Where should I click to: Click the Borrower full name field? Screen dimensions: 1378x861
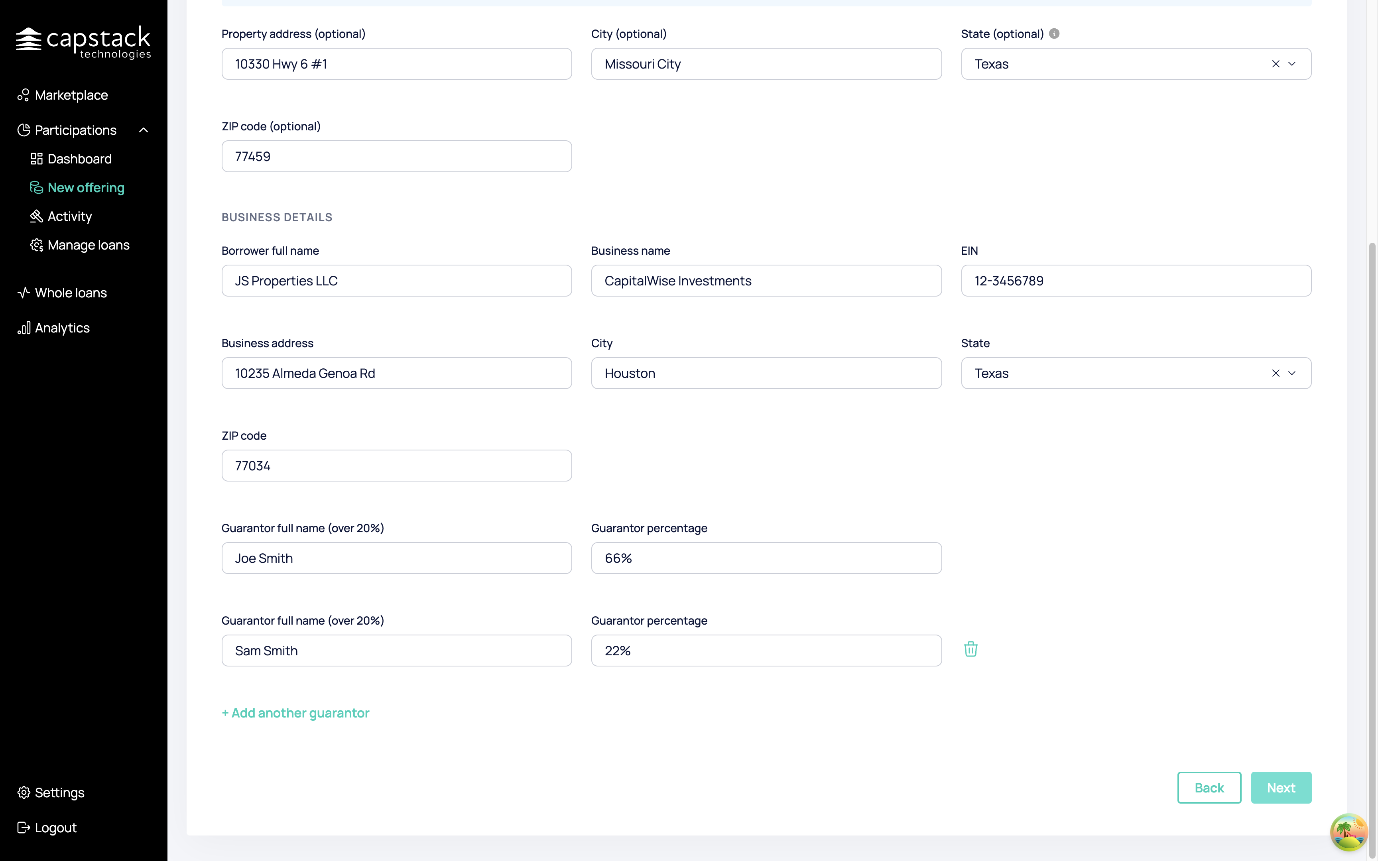pyautogui.click(x=397, y=281)
